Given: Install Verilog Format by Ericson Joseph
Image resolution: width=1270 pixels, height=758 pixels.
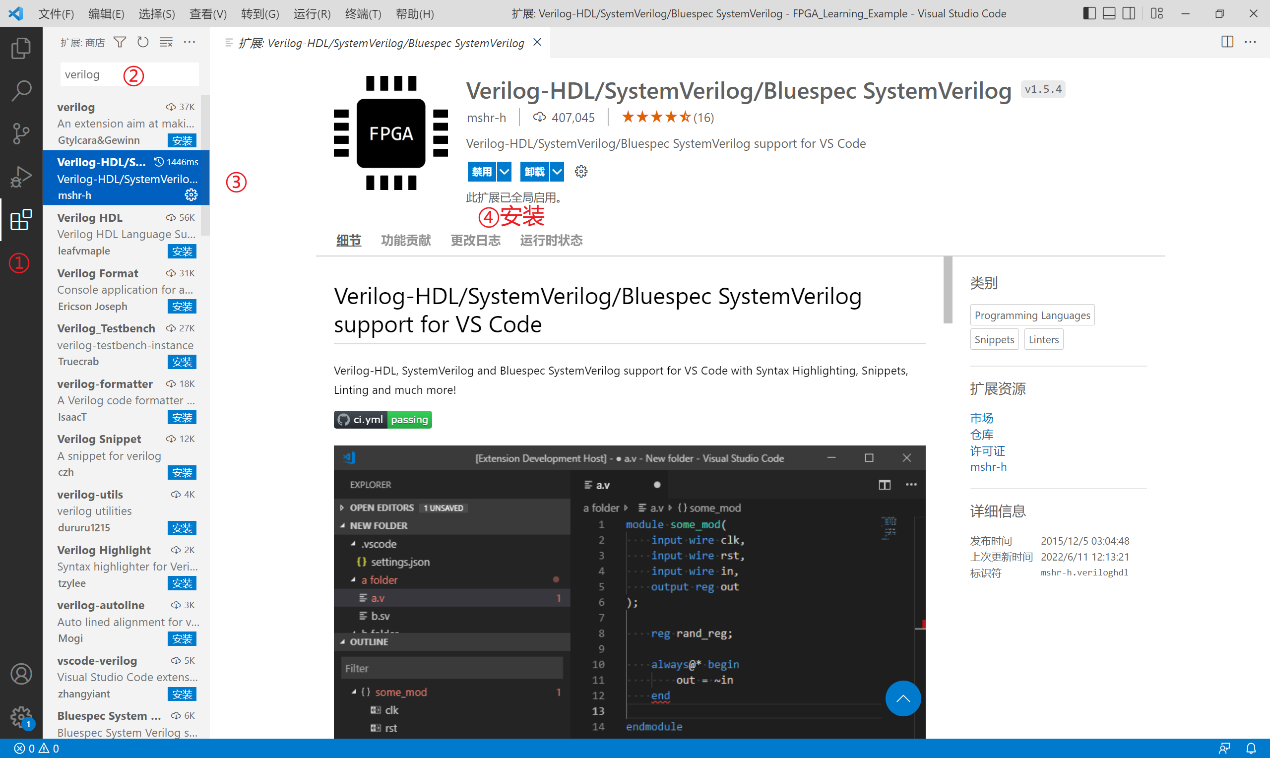Looking at the screenshot, I should coord(182,307).
